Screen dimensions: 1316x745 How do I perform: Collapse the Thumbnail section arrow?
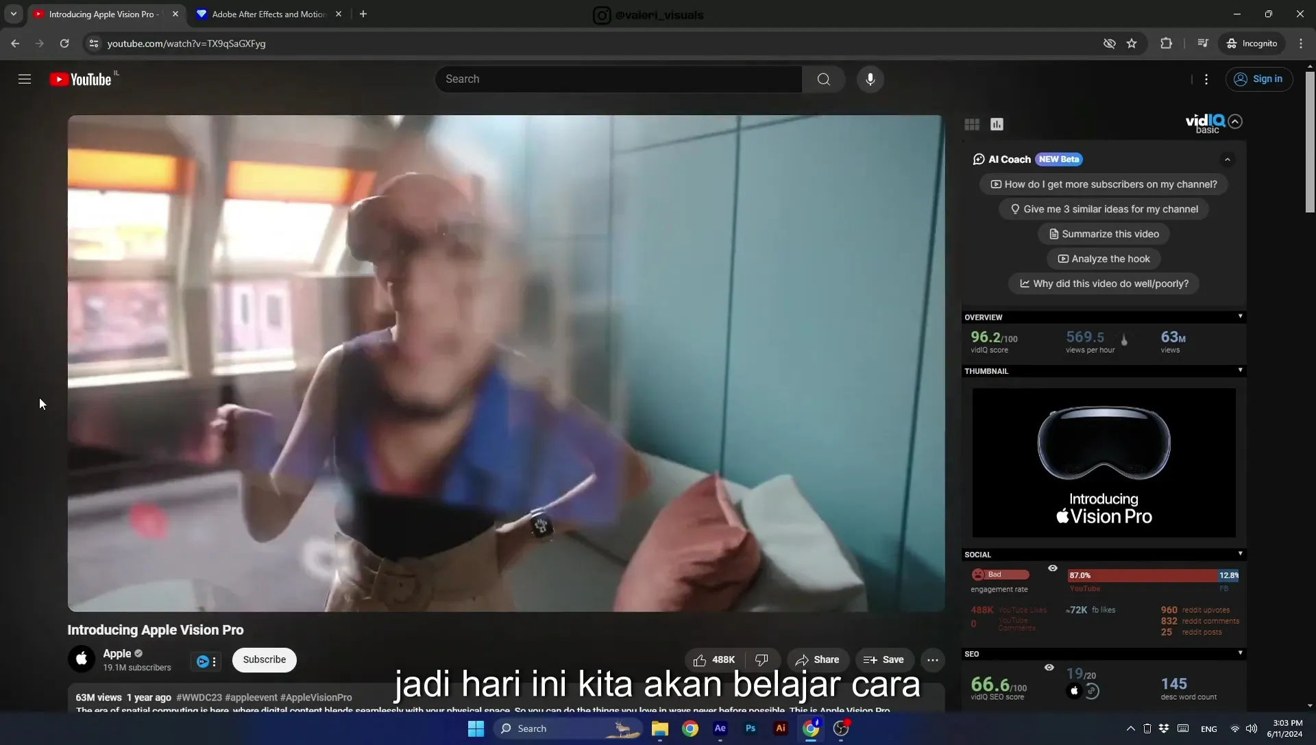[x=1240, y=370]
